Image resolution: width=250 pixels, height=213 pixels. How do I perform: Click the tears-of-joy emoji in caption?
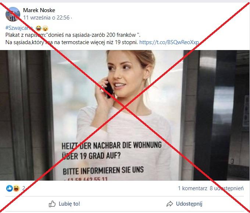pos(39,28)
